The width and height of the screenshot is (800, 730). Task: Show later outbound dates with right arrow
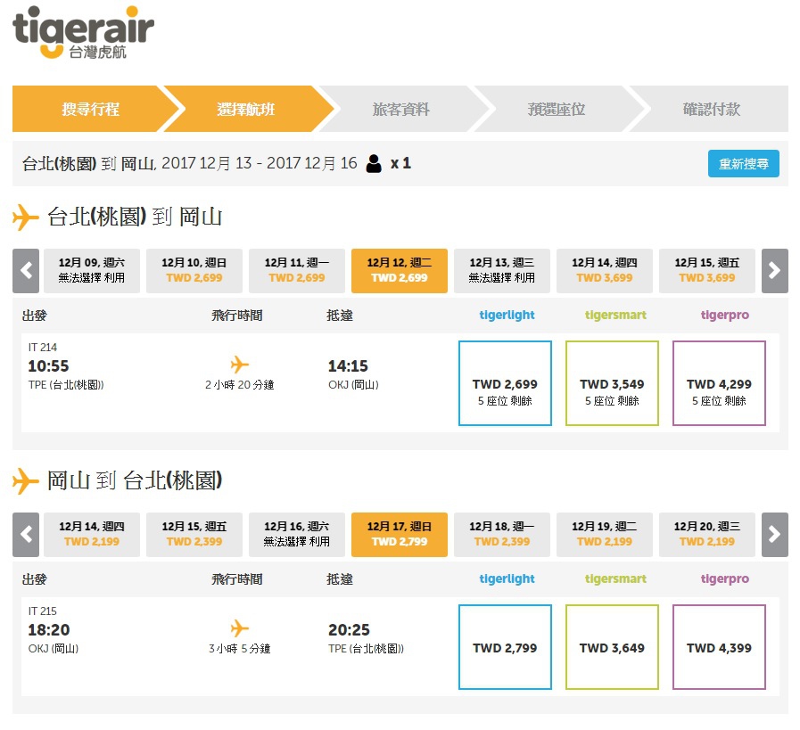(x=774, y=271)
